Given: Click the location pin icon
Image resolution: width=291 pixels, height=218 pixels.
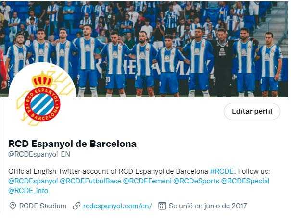Looking at the screenshot, I should (13, 206).
